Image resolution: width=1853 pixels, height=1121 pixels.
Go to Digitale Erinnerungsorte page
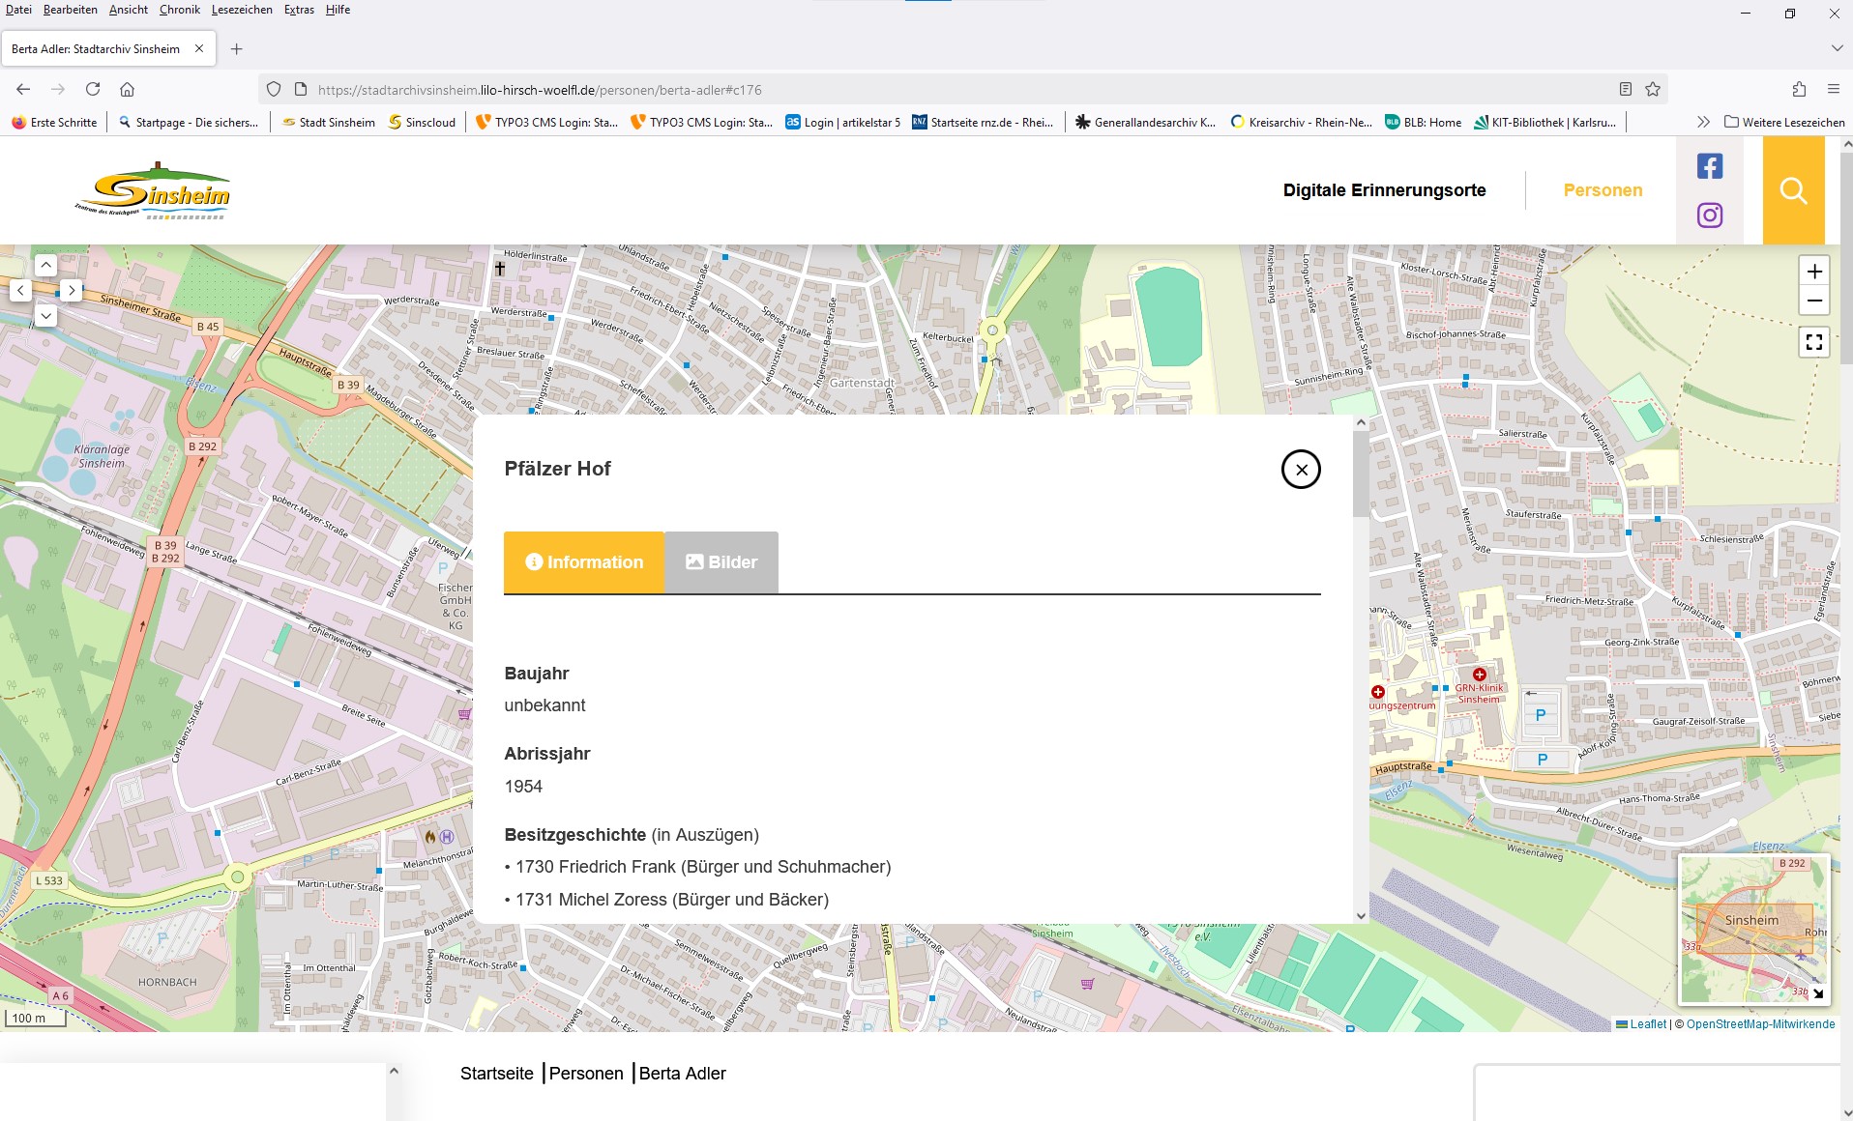(1384, 190)
